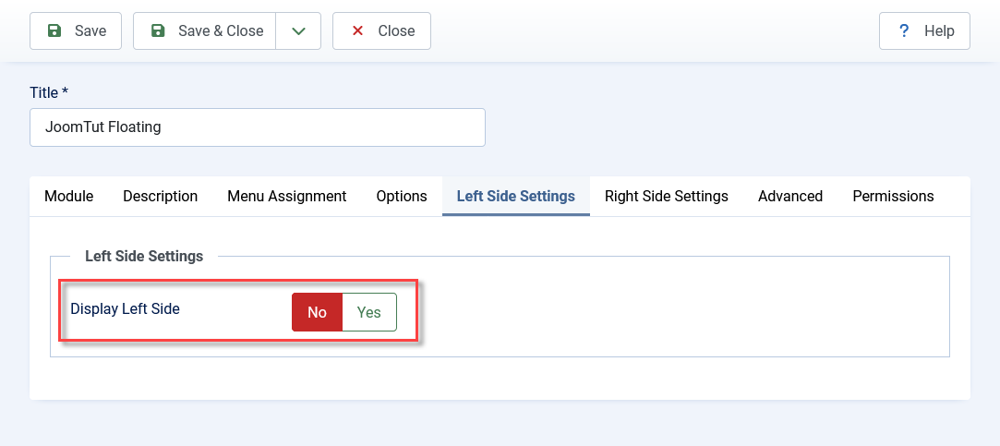Set Display Left Side to No
The width and height of the screenshot is (1000, 446).
pos(317,312)
